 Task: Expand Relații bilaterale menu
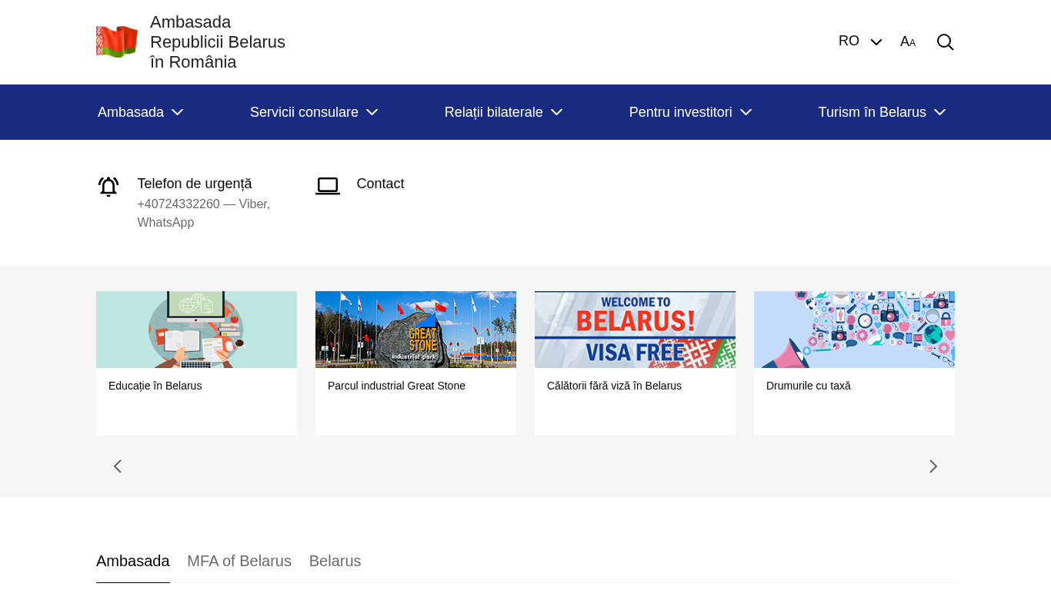(503, 112)
